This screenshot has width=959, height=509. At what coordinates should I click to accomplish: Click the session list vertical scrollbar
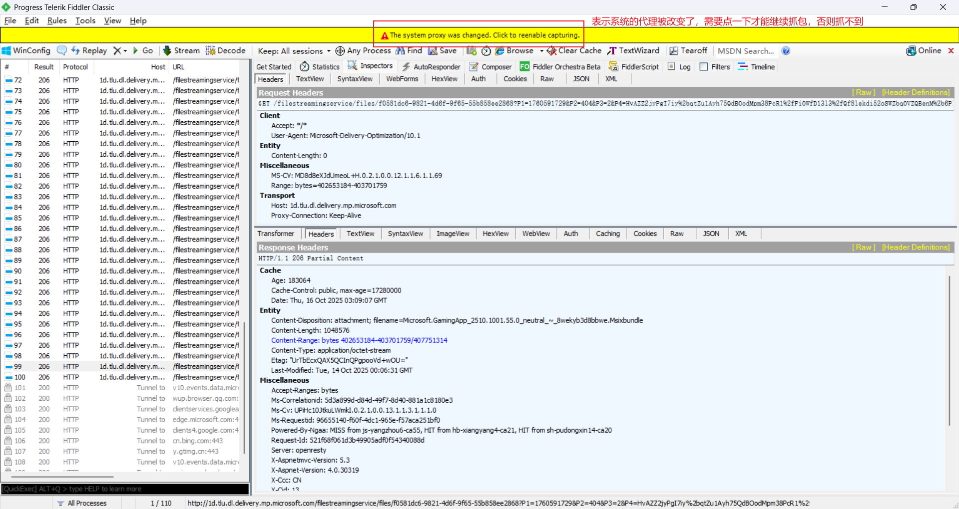[244, 387]
